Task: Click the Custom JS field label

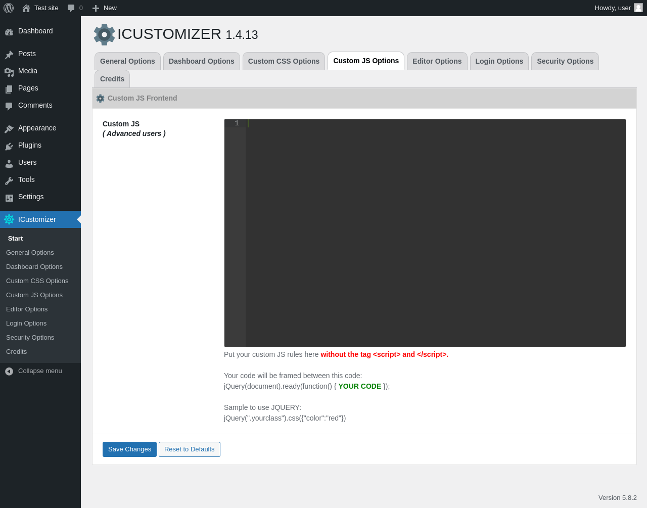Action: point(121,124)
